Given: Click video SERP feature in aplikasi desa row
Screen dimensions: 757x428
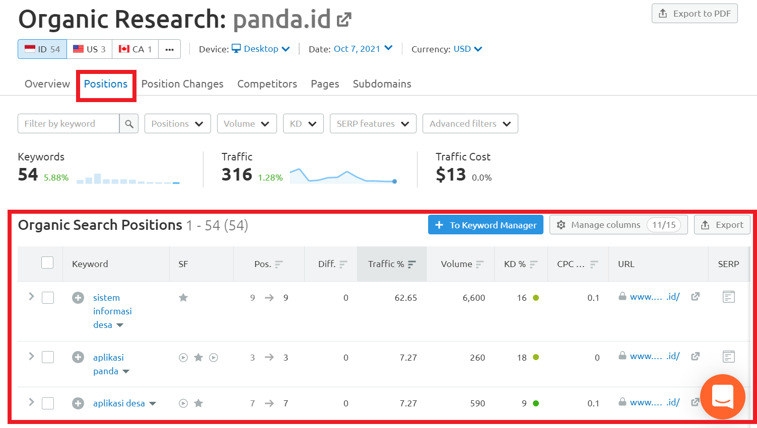Looking at the screenshot, I should pyautogui.click(x=183, y=403).
